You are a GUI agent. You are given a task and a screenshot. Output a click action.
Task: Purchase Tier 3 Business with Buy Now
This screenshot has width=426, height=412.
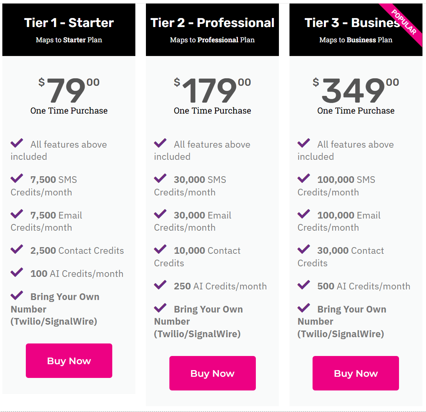[x=356, y=373]
